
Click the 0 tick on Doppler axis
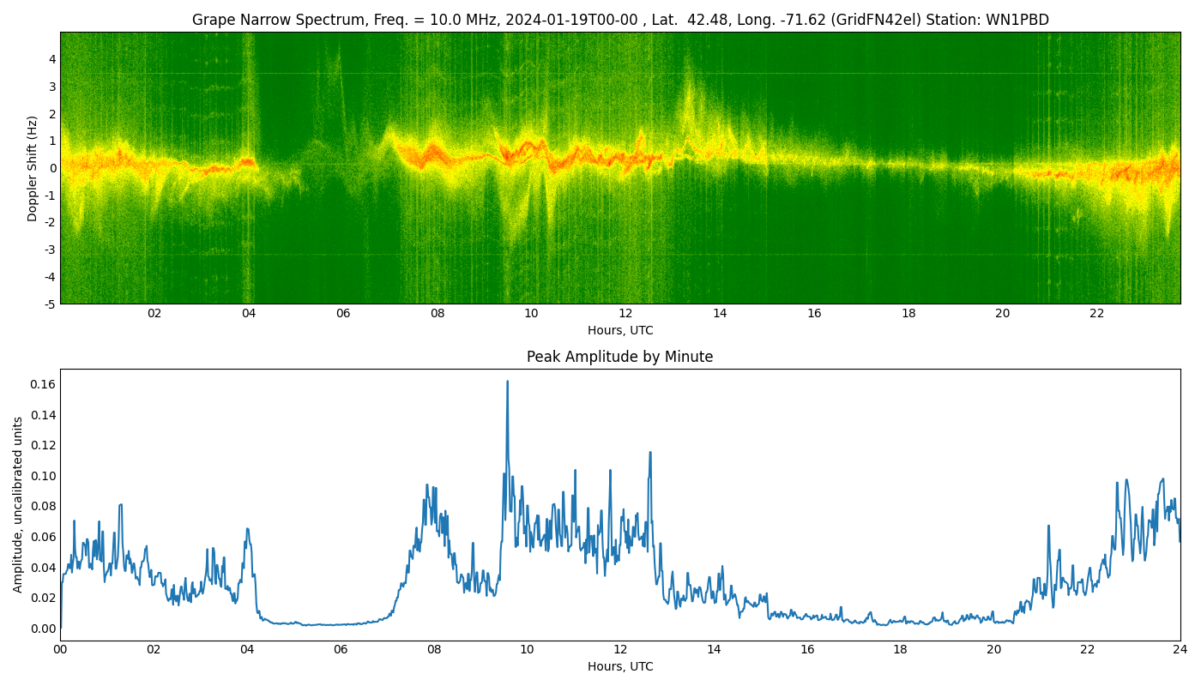52,168
